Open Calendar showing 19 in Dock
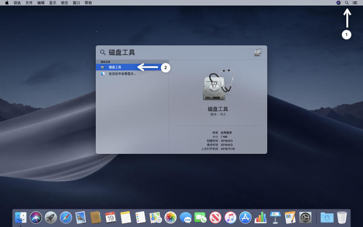Viewport: 363px width, 227px height. click(x=110, y=218)
